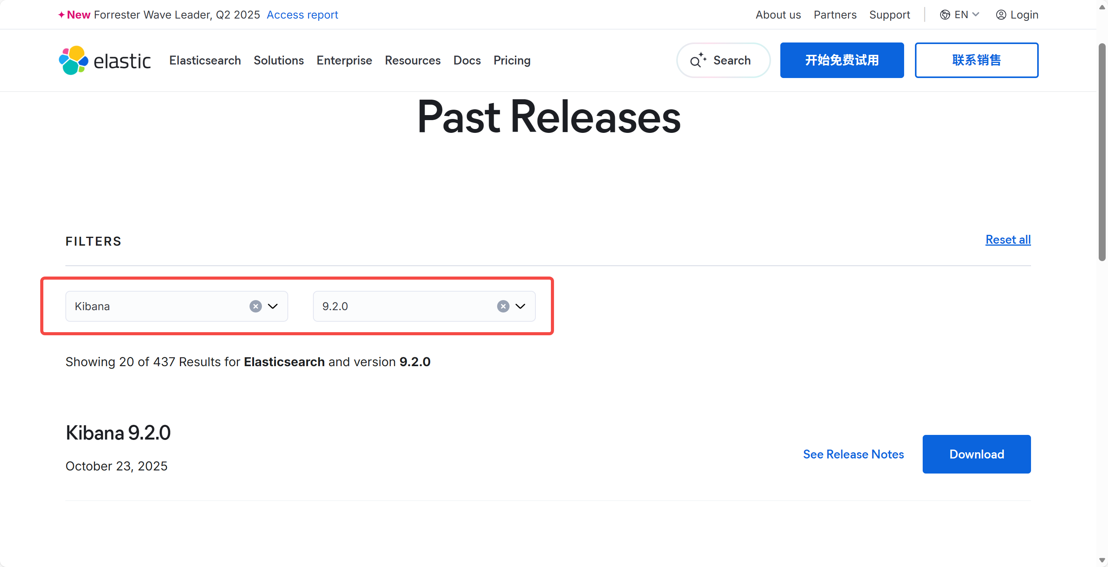
Task: Expand the Kibana product dropdown chevron
Action: coord(273,306)
